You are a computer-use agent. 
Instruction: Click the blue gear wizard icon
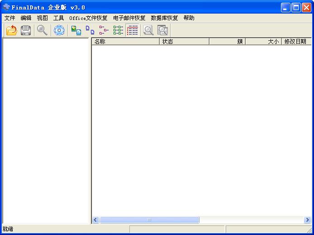click(x=59, y=30)
